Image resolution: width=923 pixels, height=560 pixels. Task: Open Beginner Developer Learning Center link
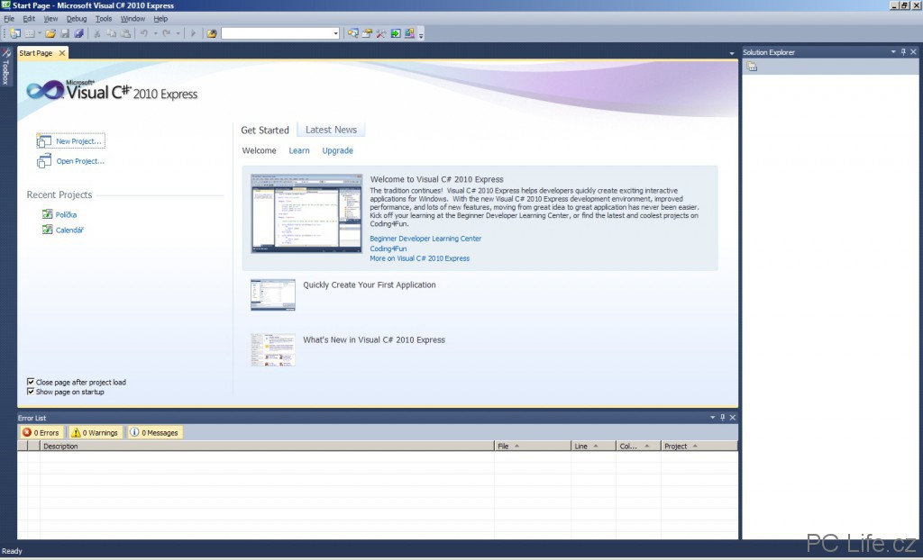click(425, 239)
